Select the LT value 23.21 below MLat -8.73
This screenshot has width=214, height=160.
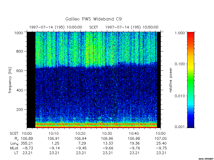click(x=28, y=153)
